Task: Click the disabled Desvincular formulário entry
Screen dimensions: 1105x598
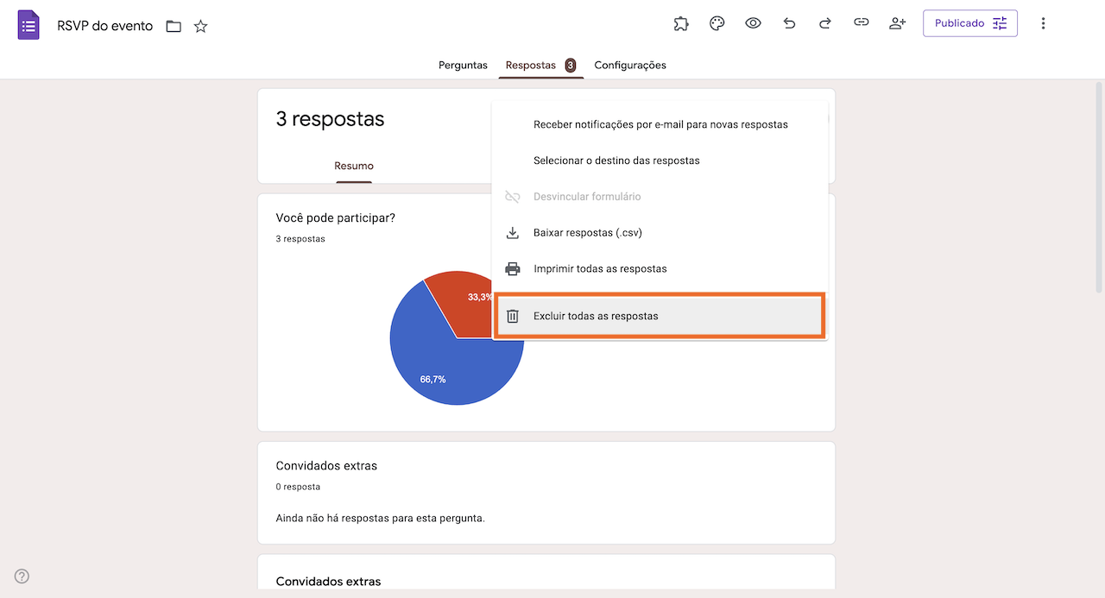Action: (660, 197)
